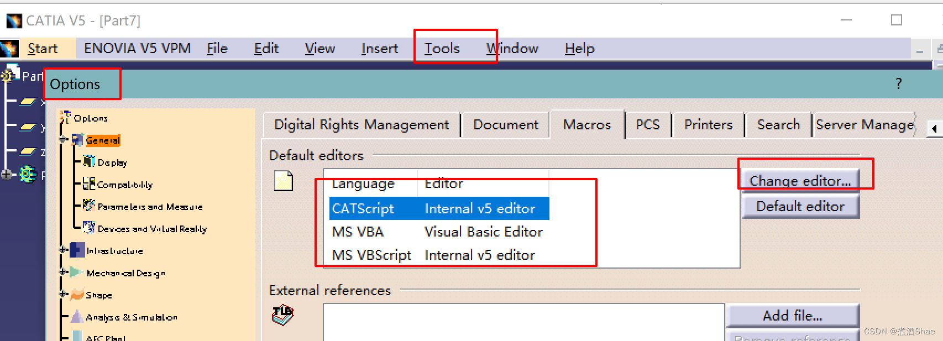Expand the Shape tree node
Image resolution: width=943 pixels, height=341 pixels.
click(63, 294)
